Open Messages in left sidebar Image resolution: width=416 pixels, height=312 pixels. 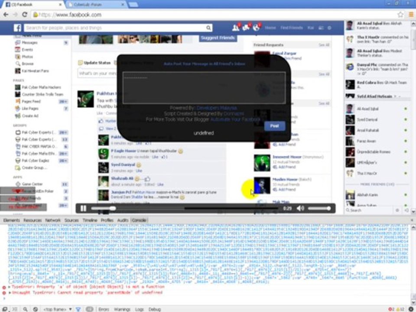(x=29, y=43)
